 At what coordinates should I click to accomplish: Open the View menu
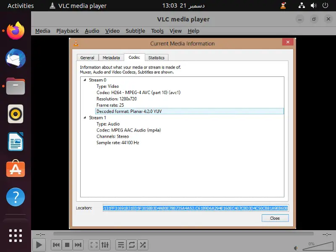[176, 31]
